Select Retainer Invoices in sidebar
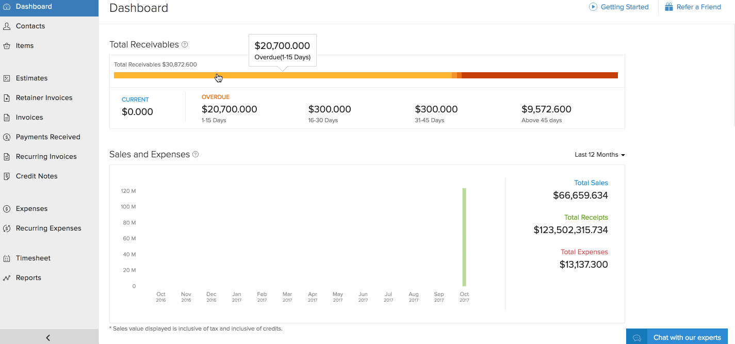735x344 pixels. click(x=44, y=98)
